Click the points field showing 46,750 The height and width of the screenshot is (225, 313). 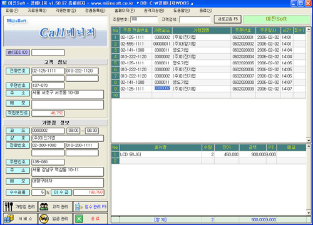coord(48,113)
